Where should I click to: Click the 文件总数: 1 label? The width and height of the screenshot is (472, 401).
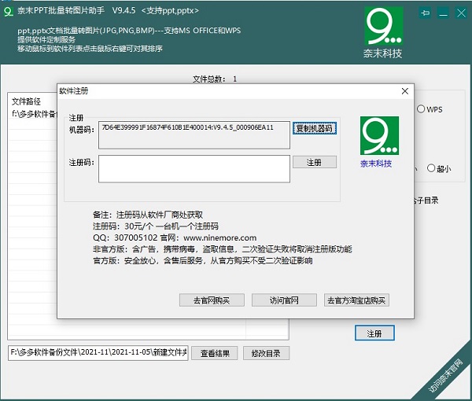(x=215, y=79)
